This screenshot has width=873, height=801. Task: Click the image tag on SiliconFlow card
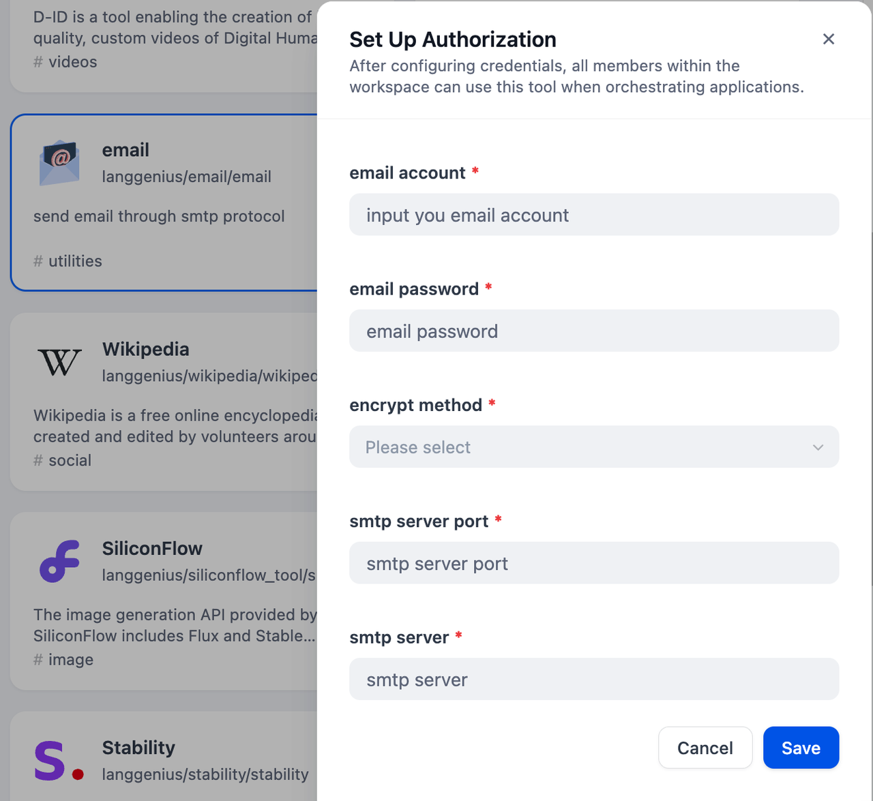point(71,660)
